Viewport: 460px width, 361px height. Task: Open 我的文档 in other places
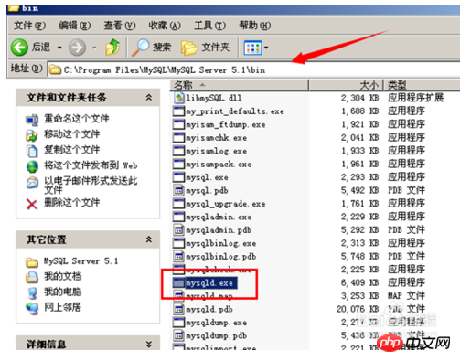63,276
